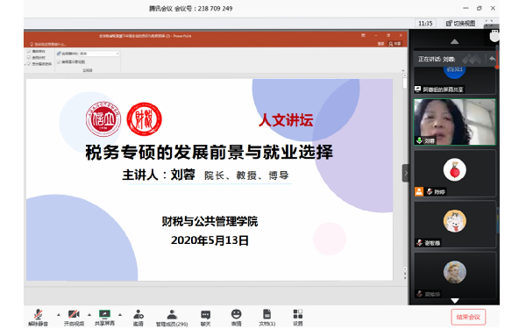Select the bottom participant tile with portrait avatar

point(454,275)
